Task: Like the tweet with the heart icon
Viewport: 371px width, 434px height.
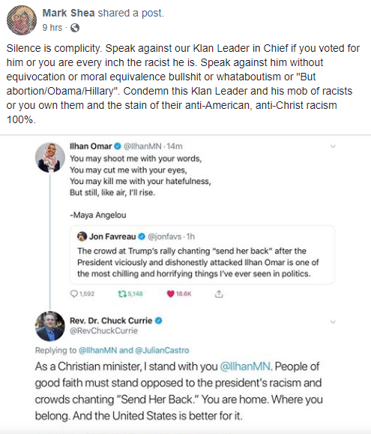Action: [171, 294]
